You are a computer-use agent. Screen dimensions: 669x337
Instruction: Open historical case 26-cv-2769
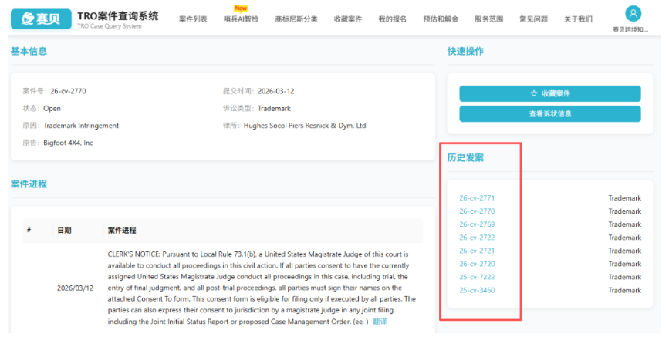[477, 224]
